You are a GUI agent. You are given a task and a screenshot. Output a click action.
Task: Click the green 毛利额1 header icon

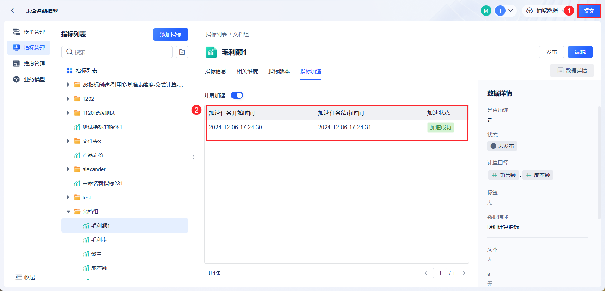(211, 52)
